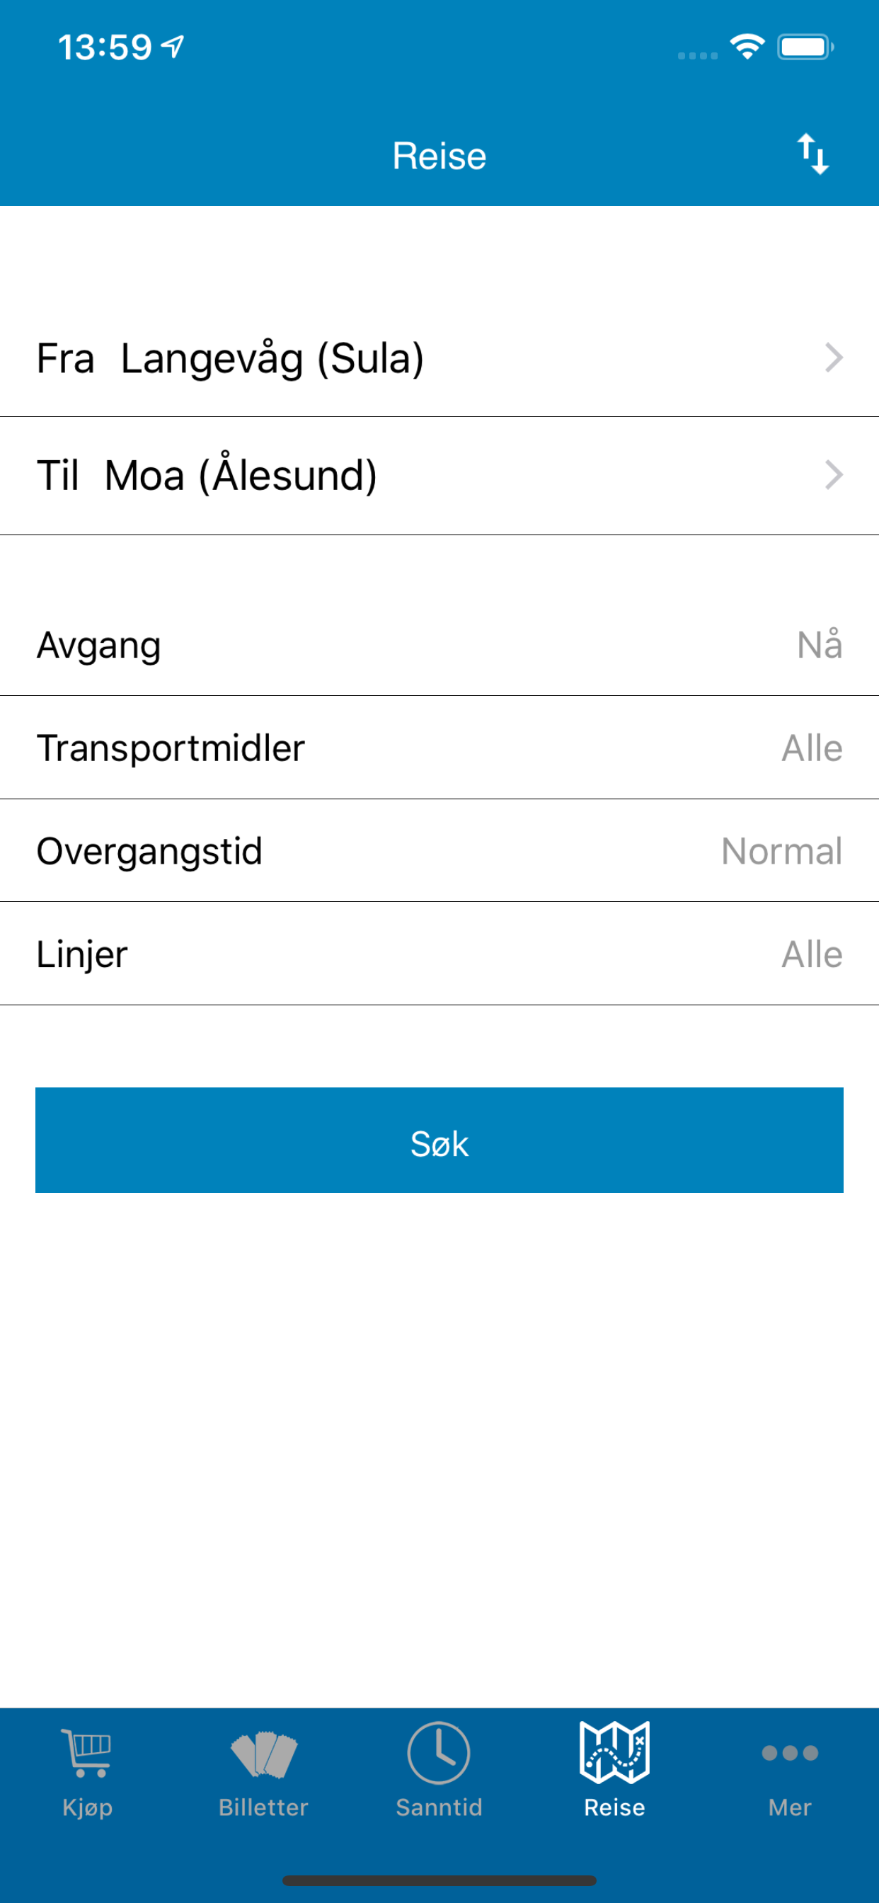This screenshot has width=879, height=1903.
Task: Tap the swap direction arrows icon
Action: 812,154
